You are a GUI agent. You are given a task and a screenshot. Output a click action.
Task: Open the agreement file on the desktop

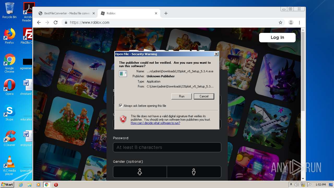pos(26,64)
